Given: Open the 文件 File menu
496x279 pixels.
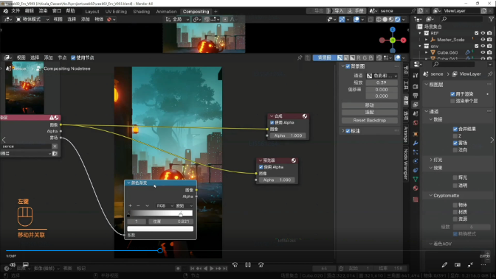Looking at the screenshot, I should pyautogui.click(x=15, y=11).
